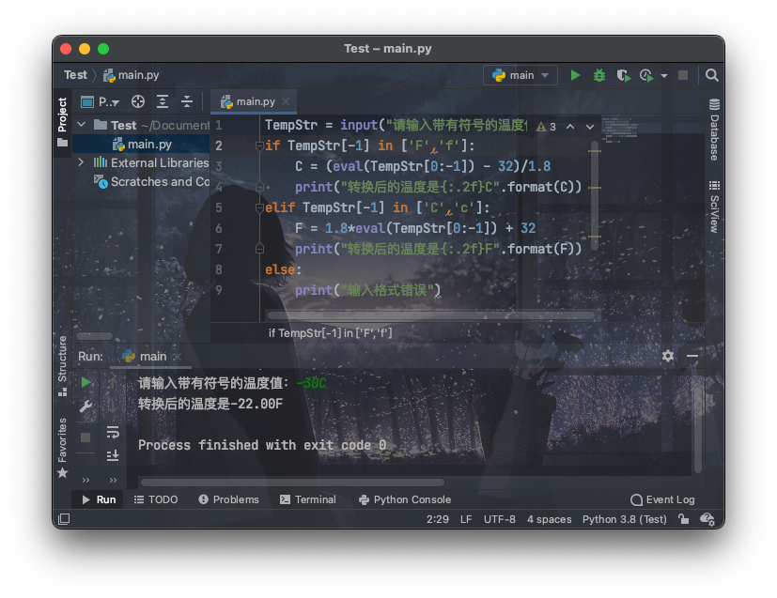Open Search Everywhere magnifier icon
Screen dimensions: 777x598
712,75
